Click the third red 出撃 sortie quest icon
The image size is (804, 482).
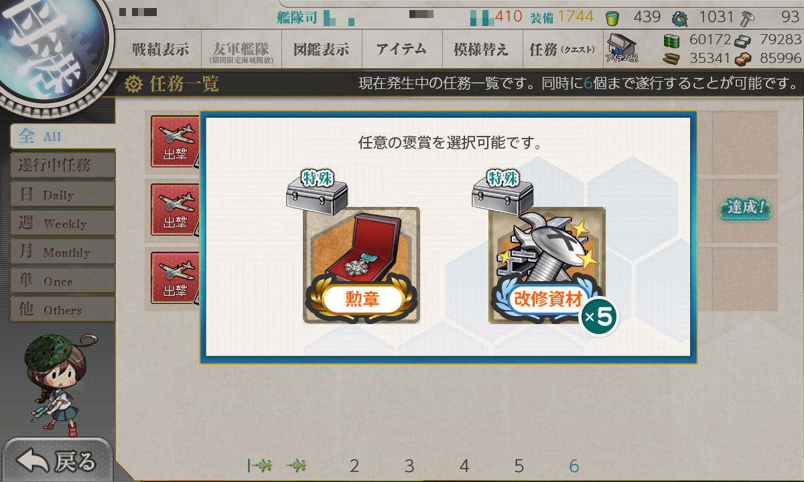coord(176,277)
